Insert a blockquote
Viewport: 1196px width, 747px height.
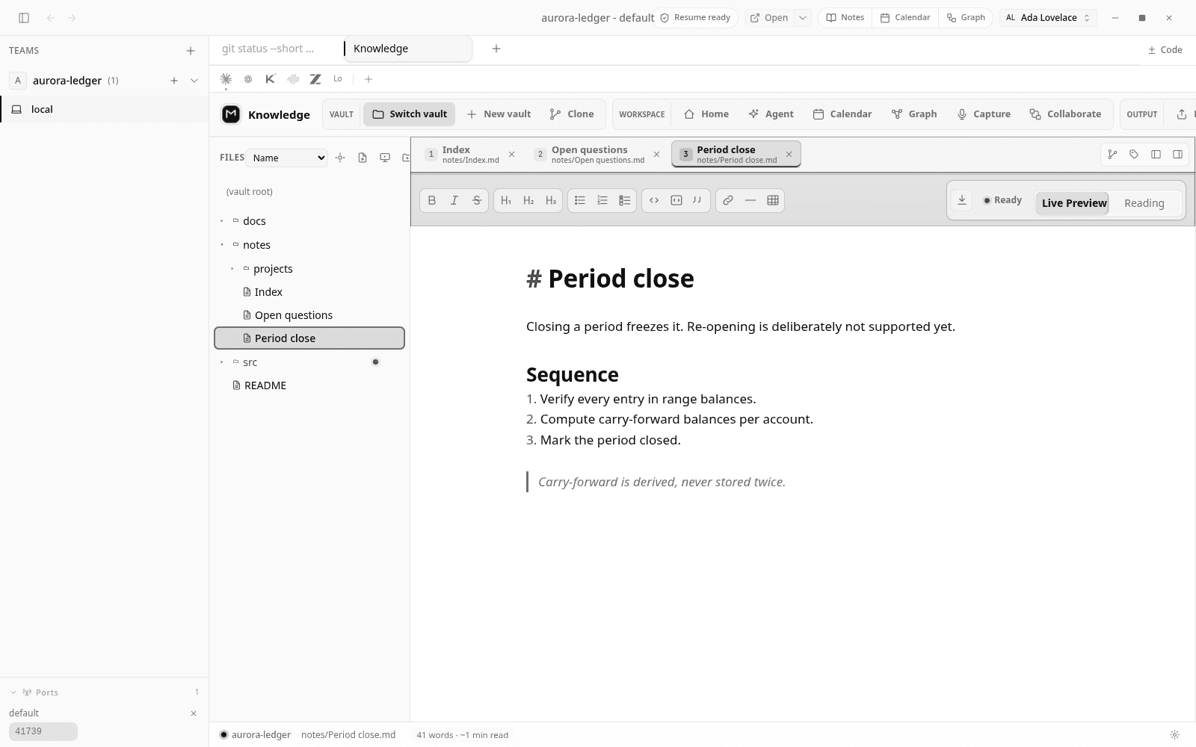pos(697,200)
